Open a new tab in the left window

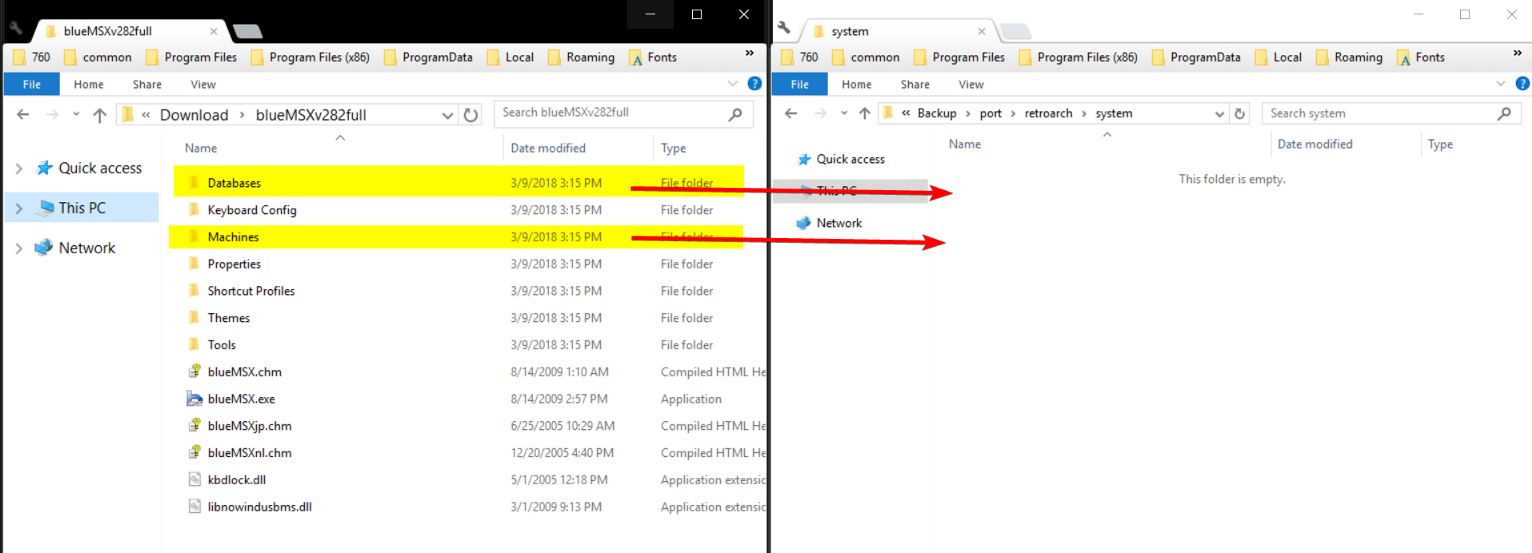[247, 31]
